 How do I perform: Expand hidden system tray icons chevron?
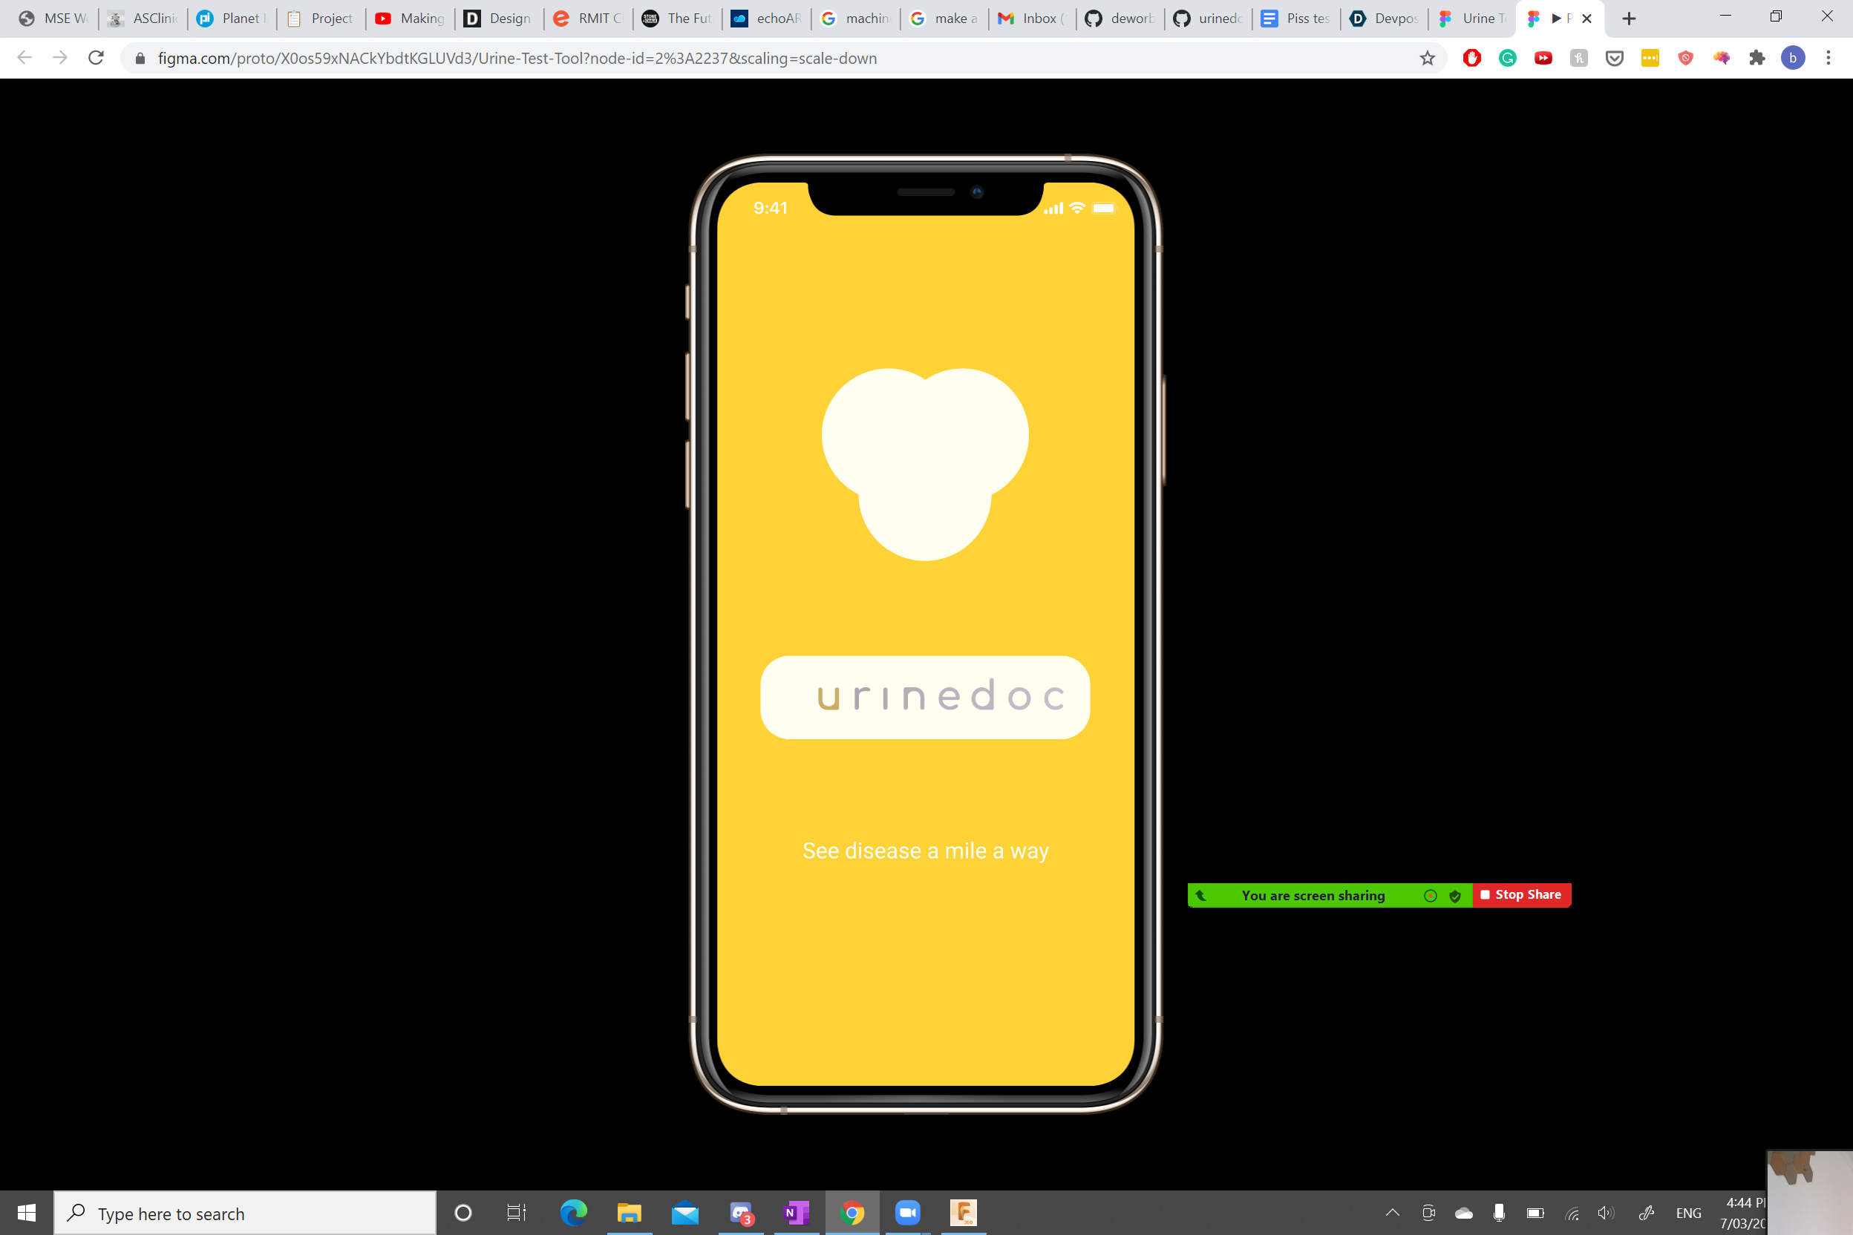[x=1392, y=1213]
